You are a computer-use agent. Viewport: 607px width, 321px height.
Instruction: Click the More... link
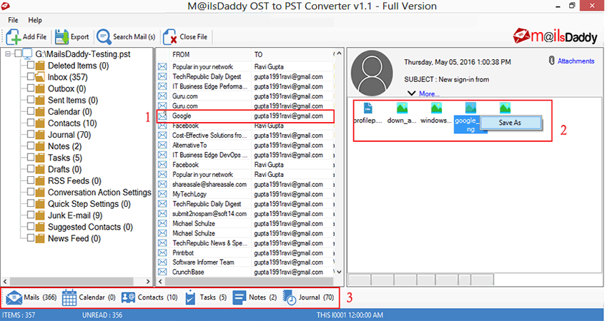click(429, 94)
